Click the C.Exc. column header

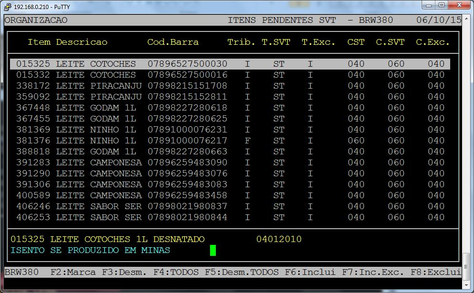(433, 42)
